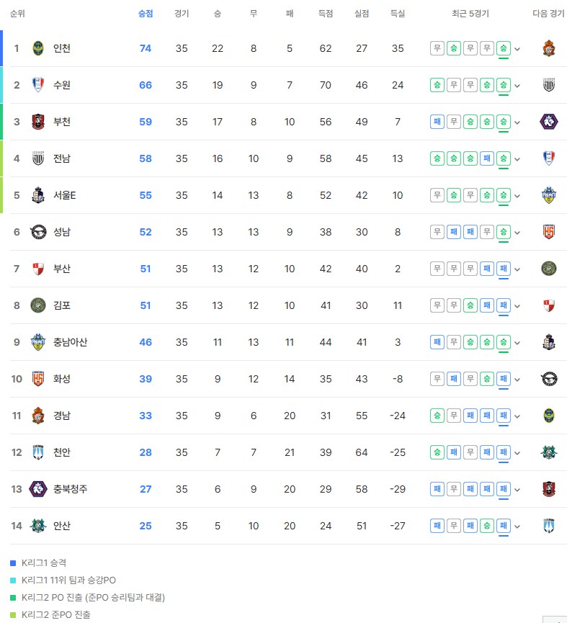
Task: Sort table by 득점 column header
Action: pos(326,14)
